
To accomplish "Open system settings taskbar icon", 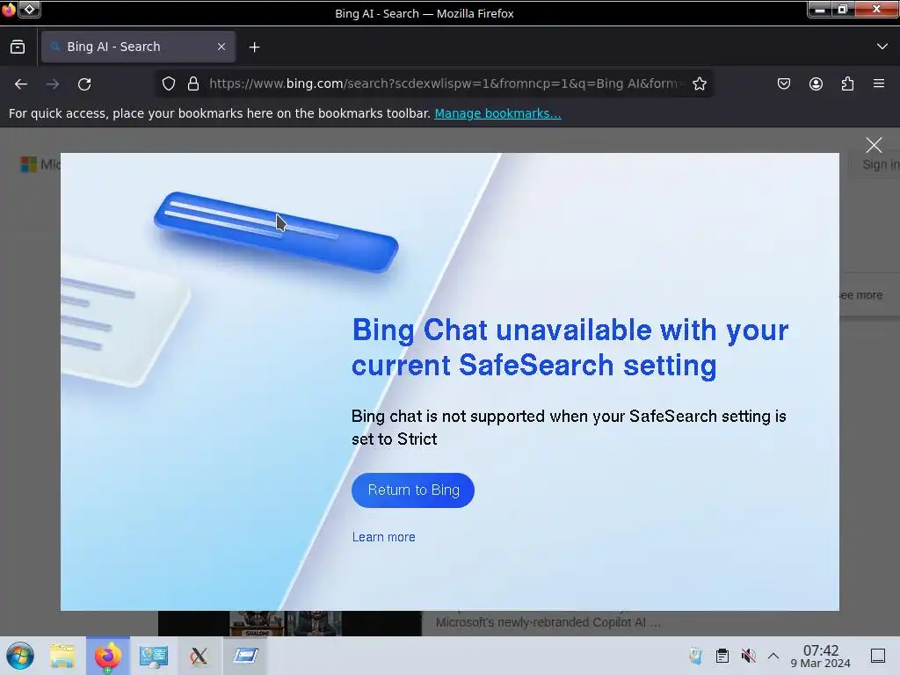I will coord(154,656).
